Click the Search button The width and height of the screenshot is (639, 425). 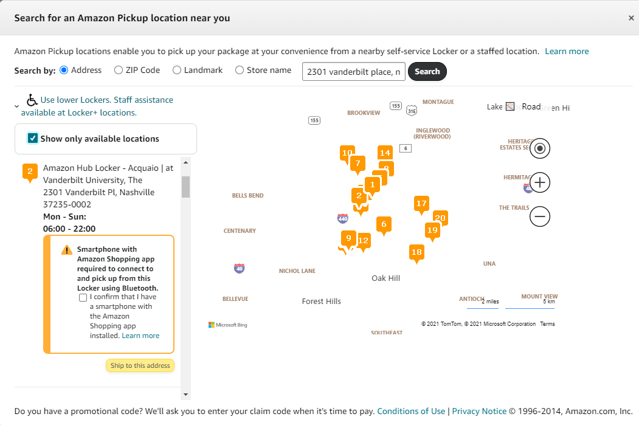pos(427,71)
